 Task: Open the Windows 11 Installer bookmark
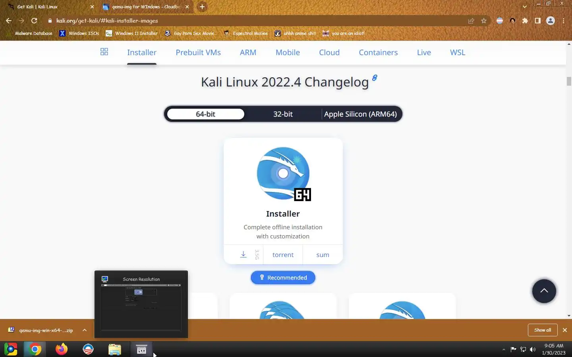click(131, 33)
